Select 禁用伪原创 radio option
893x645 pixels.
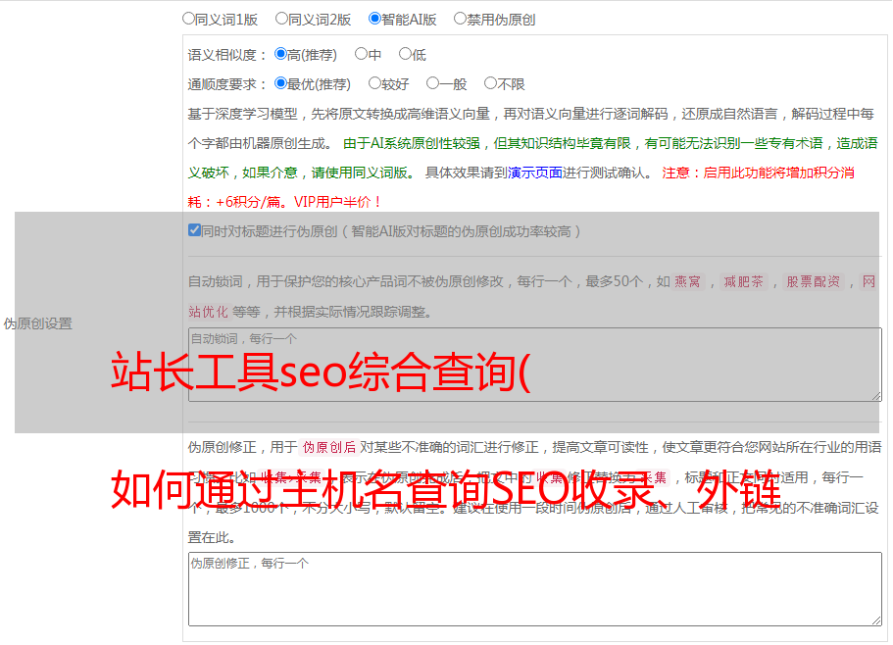(460, 19)
